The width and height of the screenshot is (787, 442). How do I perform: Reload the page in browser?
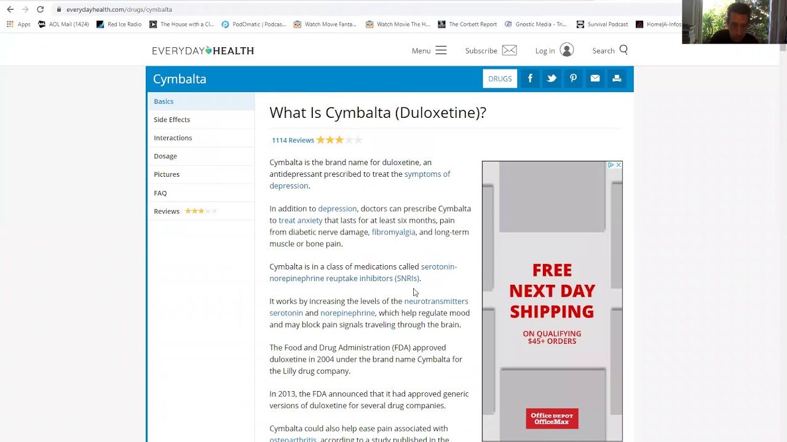point(40,9)
